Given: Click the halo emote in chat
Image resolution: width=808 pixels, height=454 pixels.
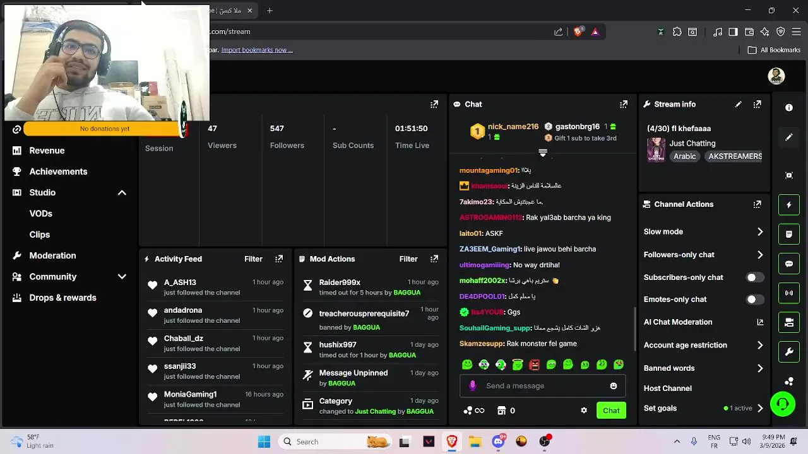Looking at the screenshot, I should (518, 364).
